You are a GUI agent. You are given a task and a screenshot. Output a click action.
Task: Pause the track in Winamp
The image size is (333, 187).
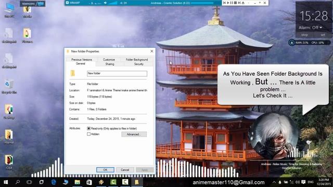[x=232, y=3]
